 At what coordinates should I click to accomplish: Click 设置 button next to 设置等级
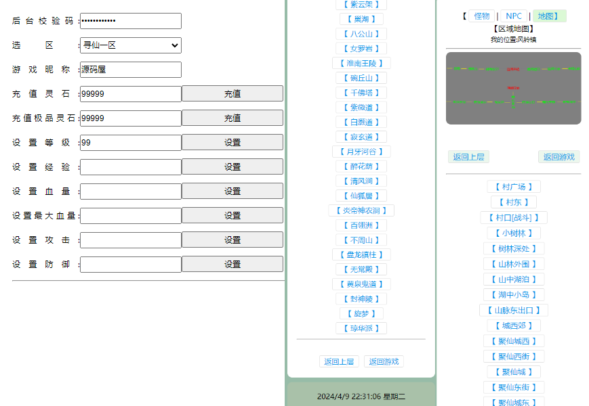point(232,143)
